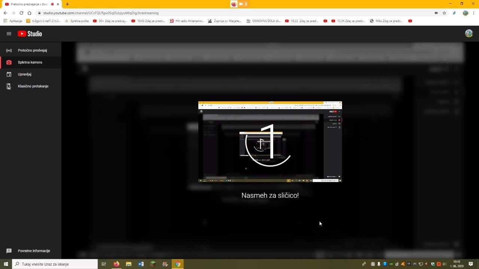The height and width of the screenshot is (269, 479).
Task: Open the '10.43 Zdaj se predv' bookmark
Action: (x=149, y=21)
